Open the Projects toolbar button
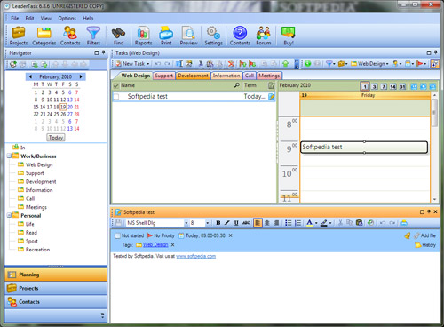This screenshot has width=444, height=327. (x=19, y=36)
